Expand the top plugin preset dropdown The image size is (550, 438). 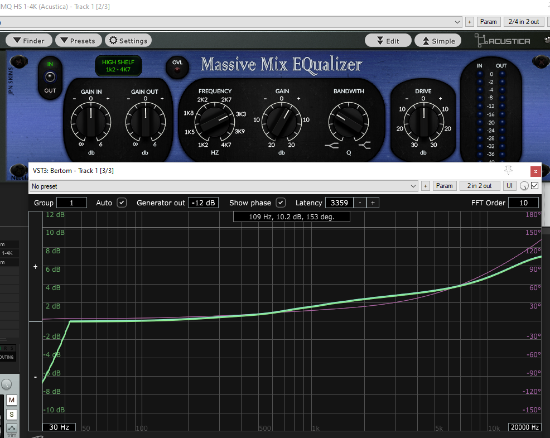coord(457,22)
